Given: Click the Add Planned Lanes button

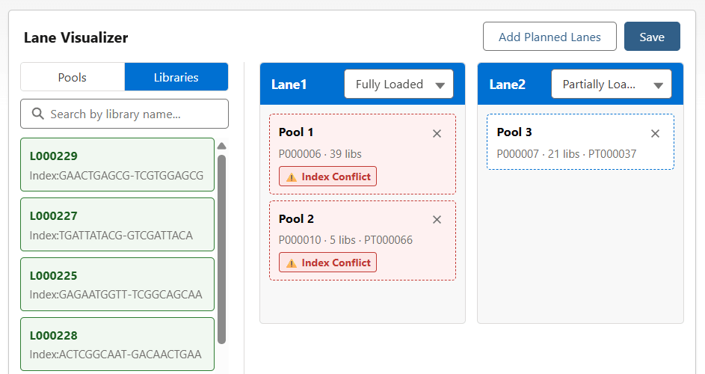Looking at the screenshot, I should [549, 37].
